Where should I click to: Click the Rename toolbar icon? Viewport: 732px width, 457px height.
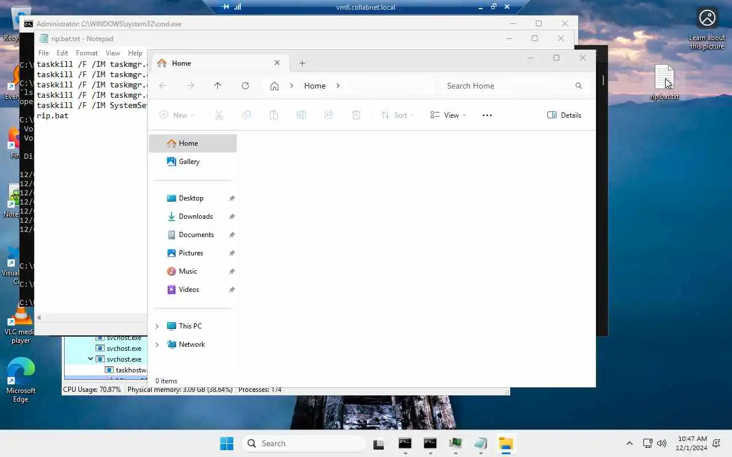click(x=301, y=115)
